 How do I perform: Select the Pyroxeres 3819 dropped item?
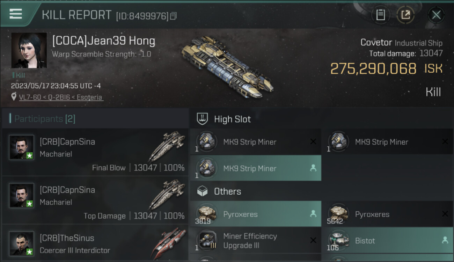[256, 214]
